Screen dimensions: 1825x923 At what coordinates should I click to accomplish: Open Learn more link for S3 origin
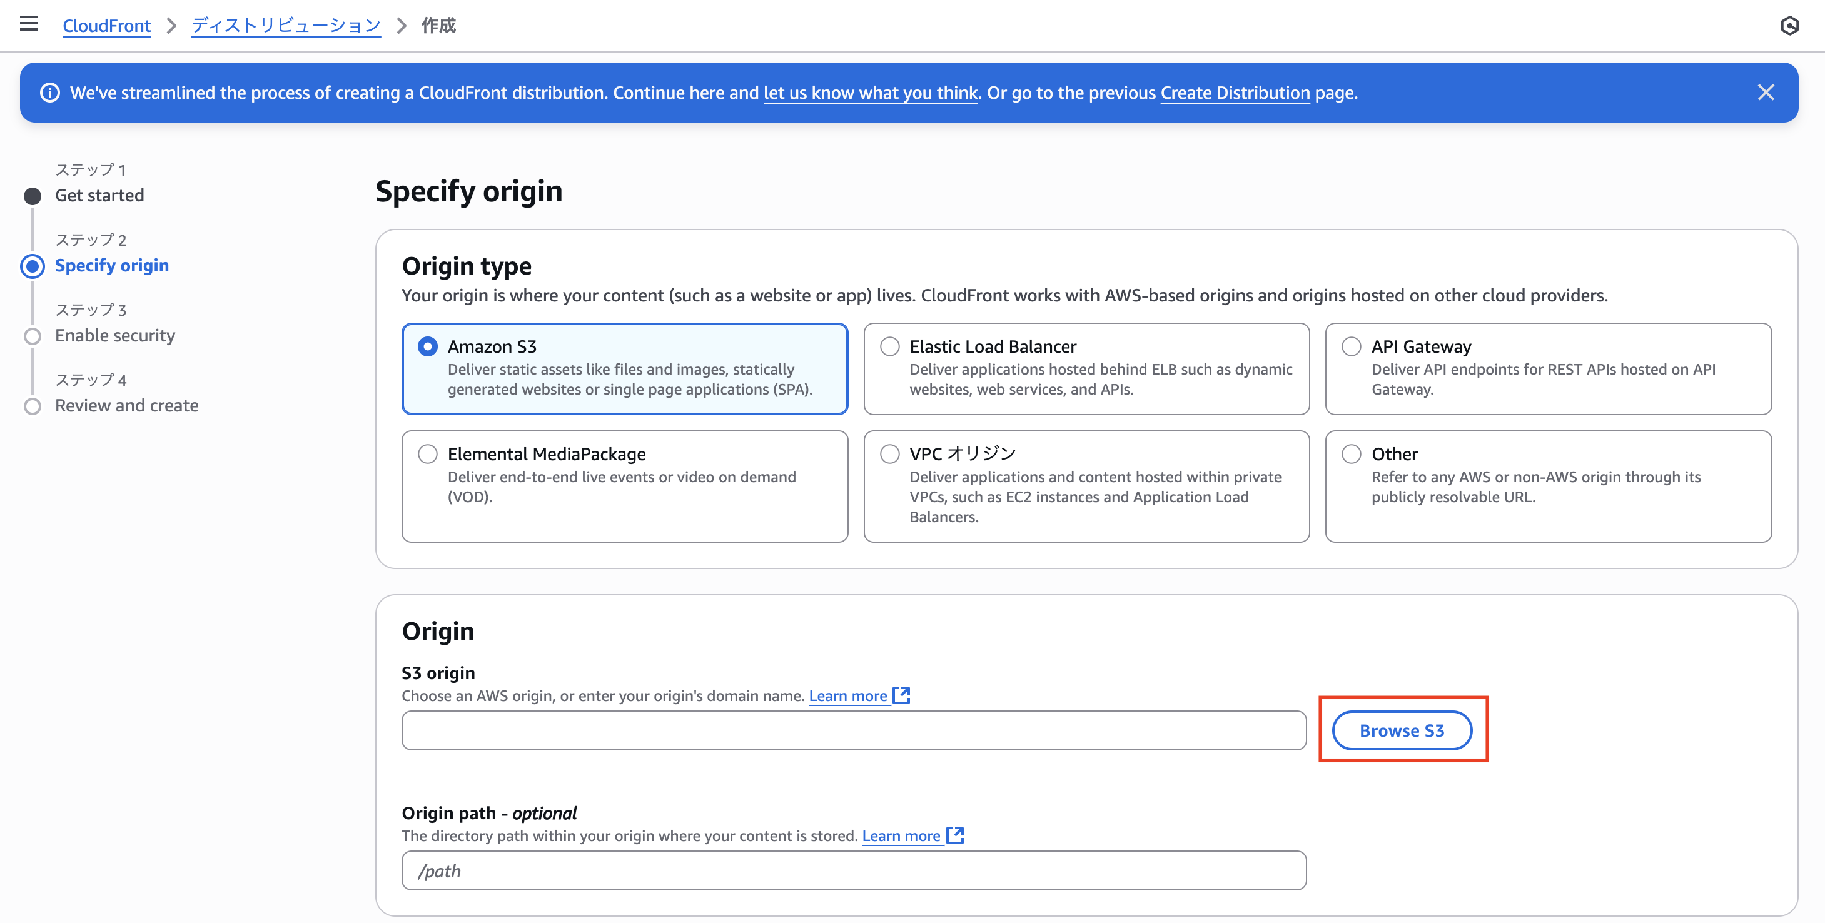pyautogui.click(x=848, y=695)
